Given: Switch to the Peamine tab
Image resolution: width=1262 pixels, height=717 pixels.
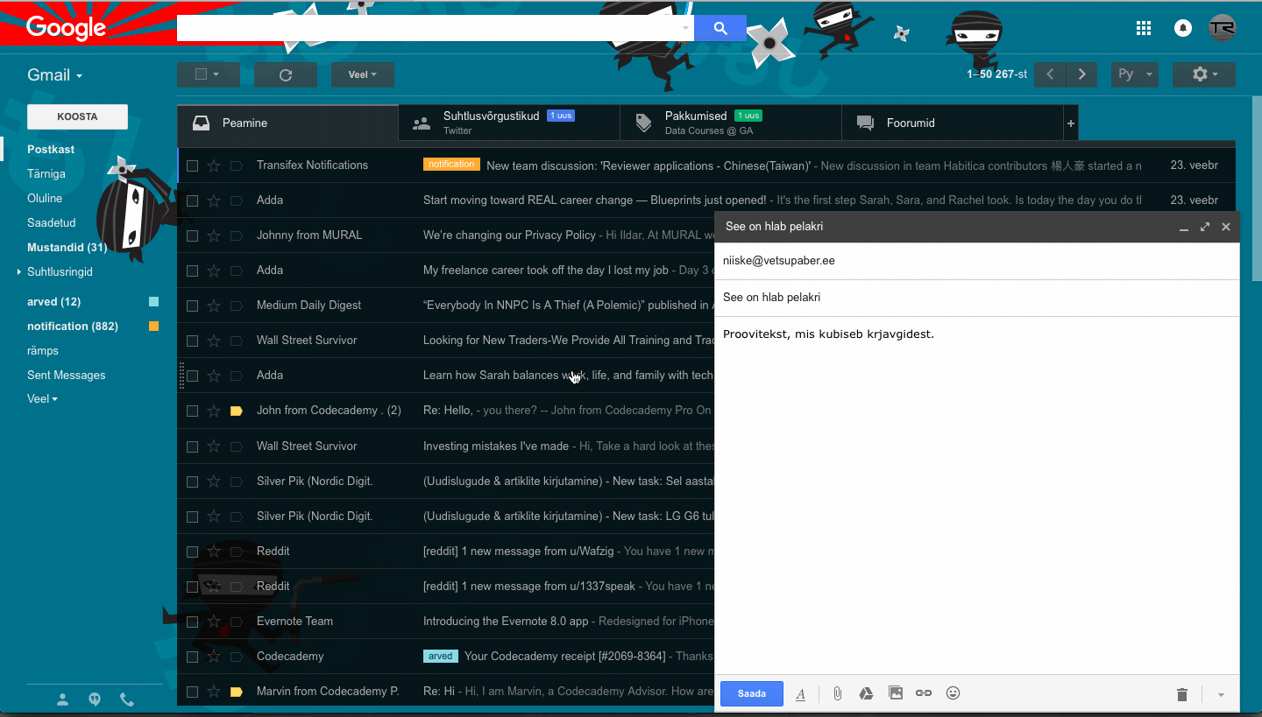Looking at the screenshot, I should (287, 123).
